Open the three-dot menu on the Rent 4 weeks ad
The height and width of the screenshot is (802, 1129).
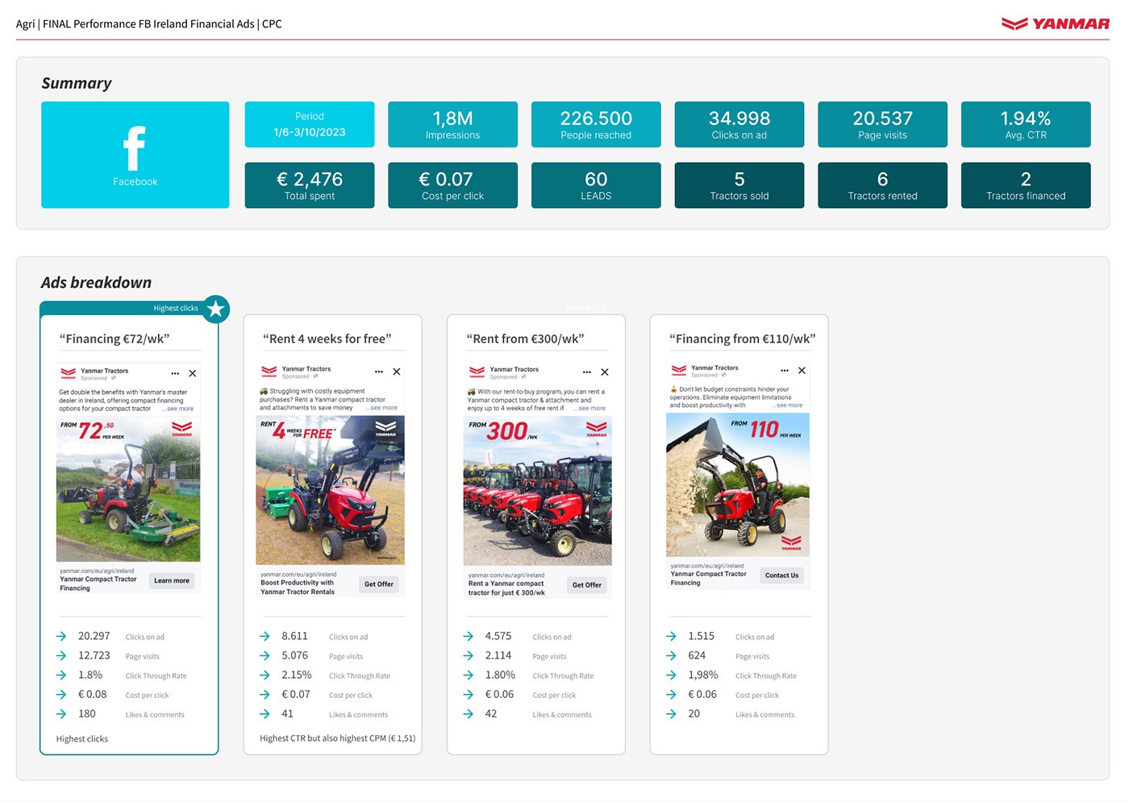[379, 372]
